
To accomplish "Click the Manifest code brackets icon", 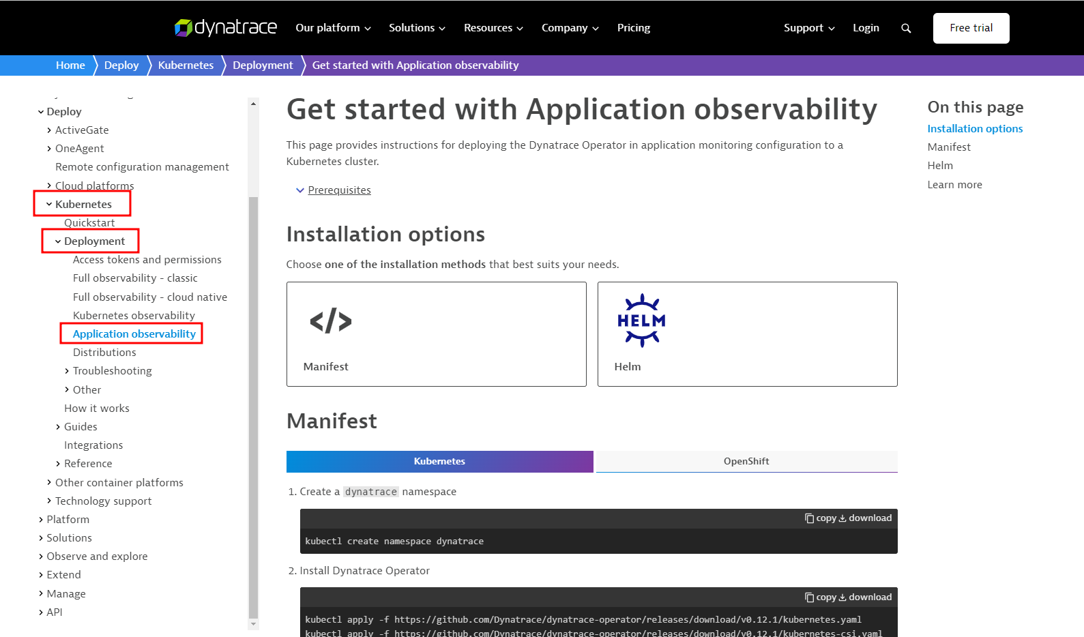I will (x=331, y=321).
